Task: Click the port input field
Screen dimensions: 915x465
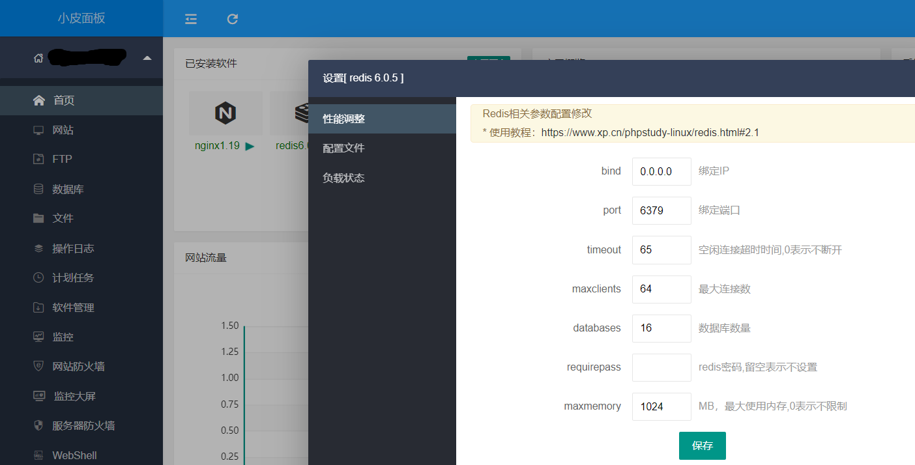Action: (x=661, y=210)
